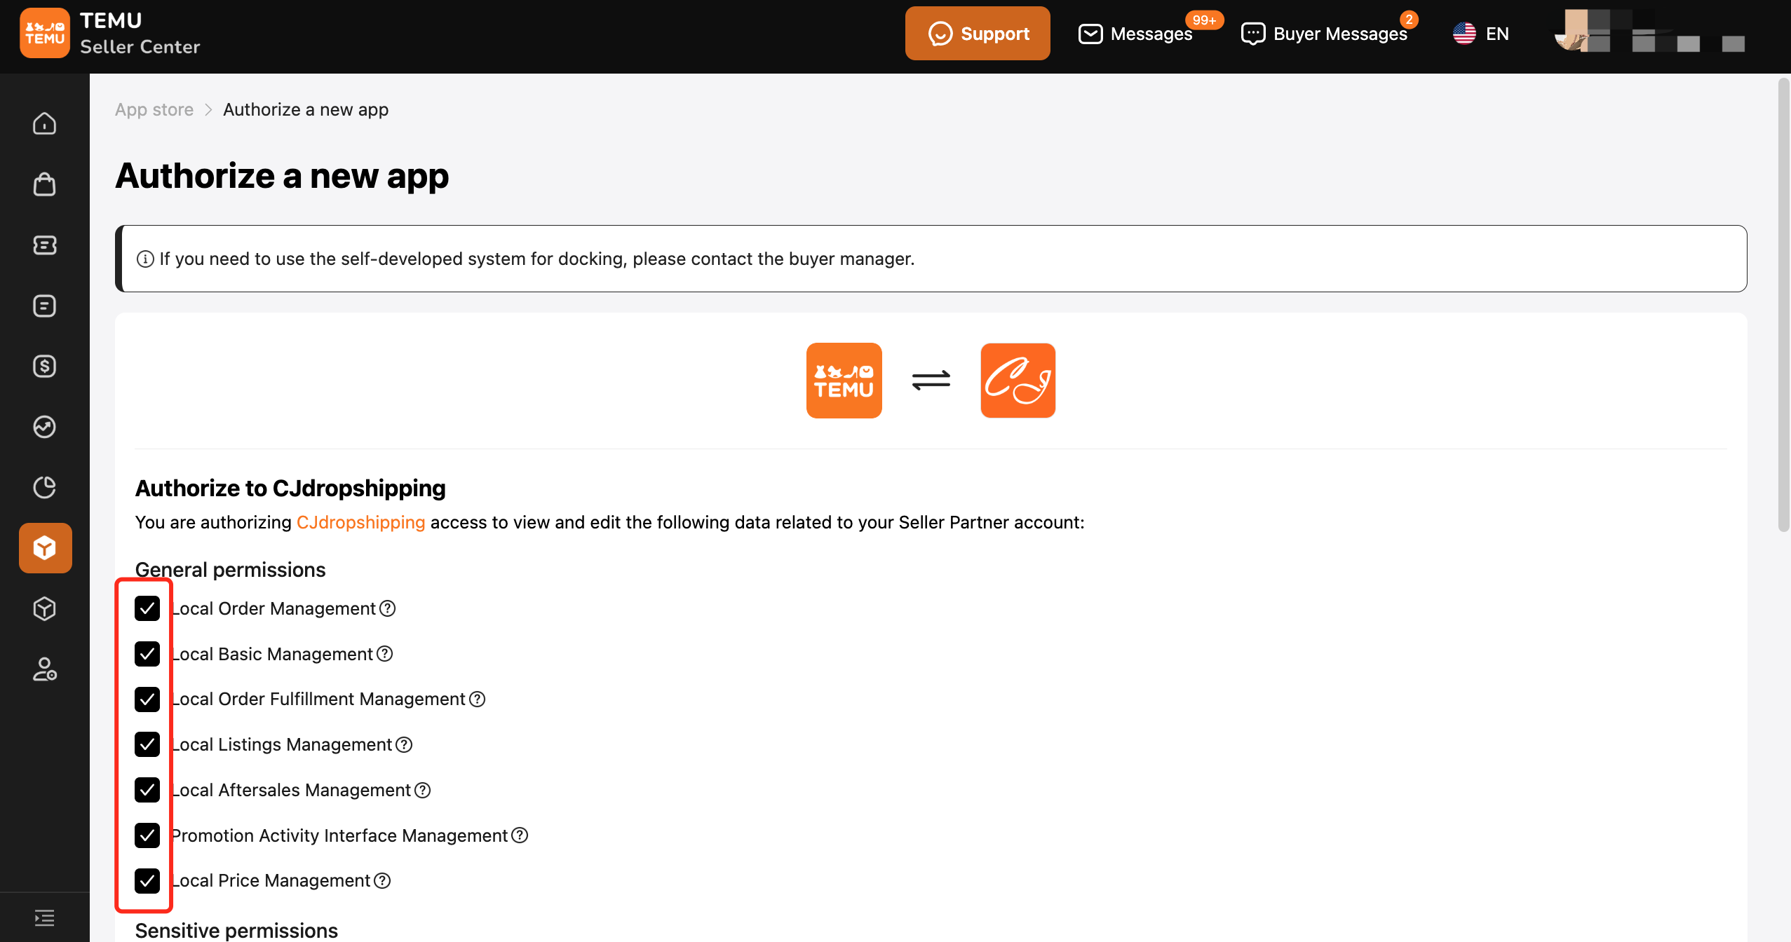Disable Promotion Activity Interface Management checkbox

coord(147,835)
